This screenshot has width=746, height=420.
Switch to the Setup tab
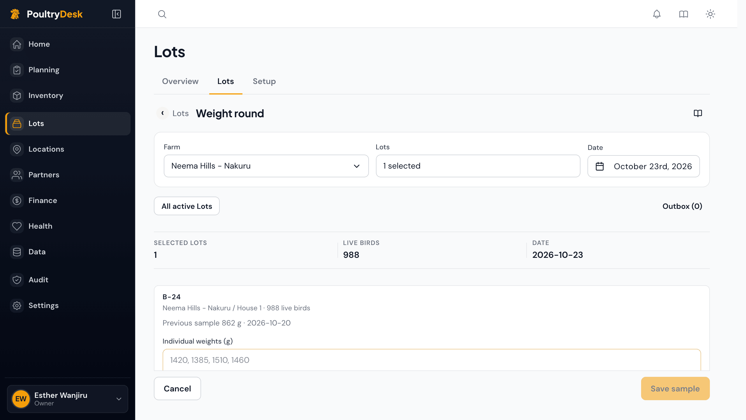(264, 81)
